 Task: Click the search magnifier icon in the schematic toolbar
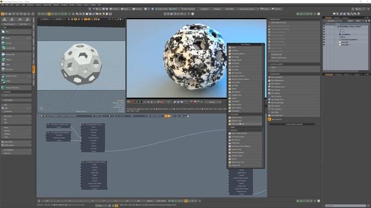tap(42, 116)
